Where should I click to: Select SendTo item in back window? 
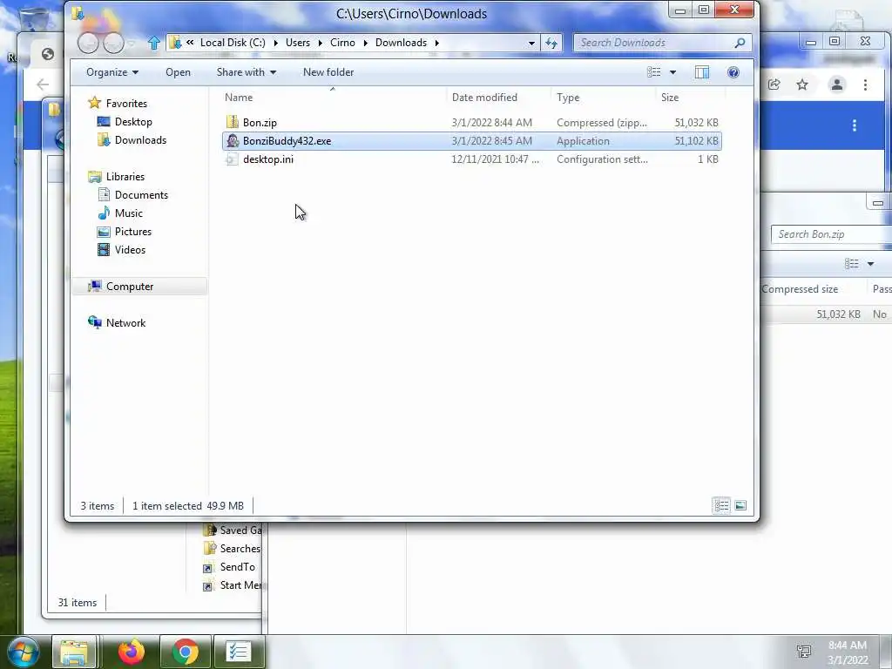point(230,566)
